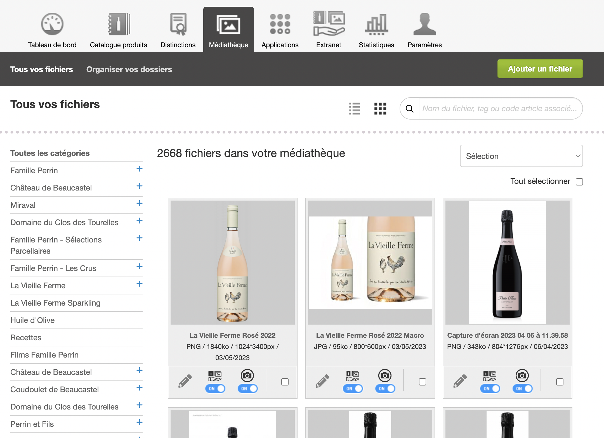Open La Vieille Ferme Rosé 2022 thumbnail
604x438 pixels.
coord(233,263)
